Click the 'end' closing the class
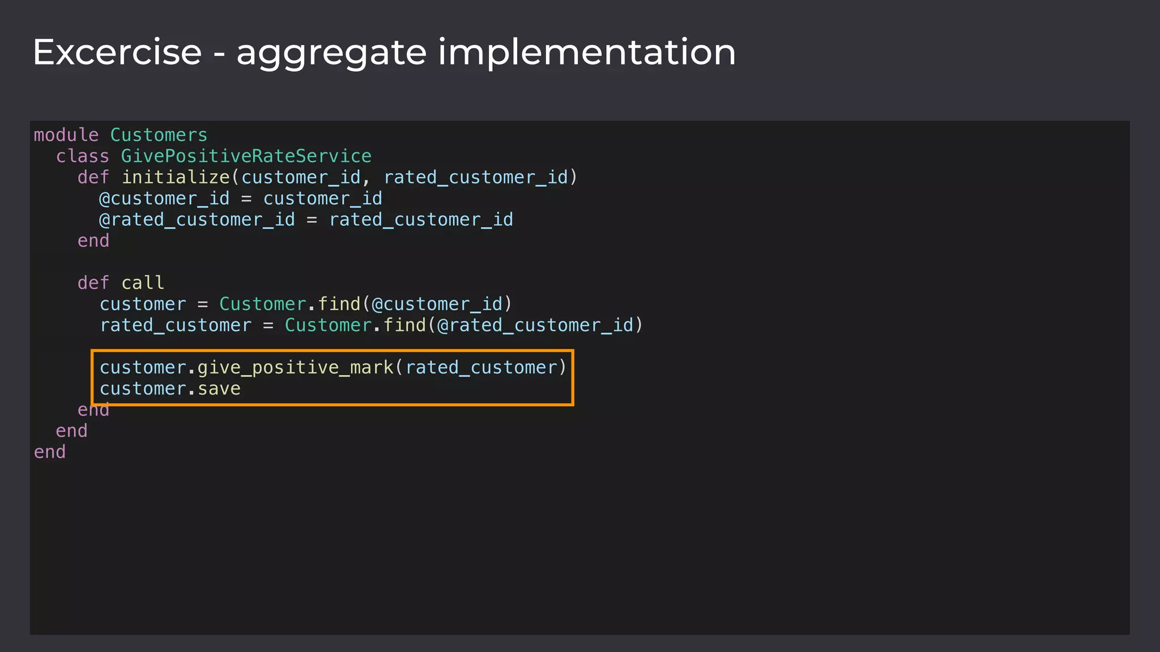Image resolution: width=1160 pixels, height=652 pixels. 72,431
